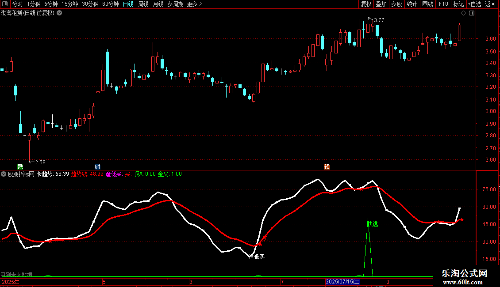Select the 1分钟 period

(x=34, y=4)
